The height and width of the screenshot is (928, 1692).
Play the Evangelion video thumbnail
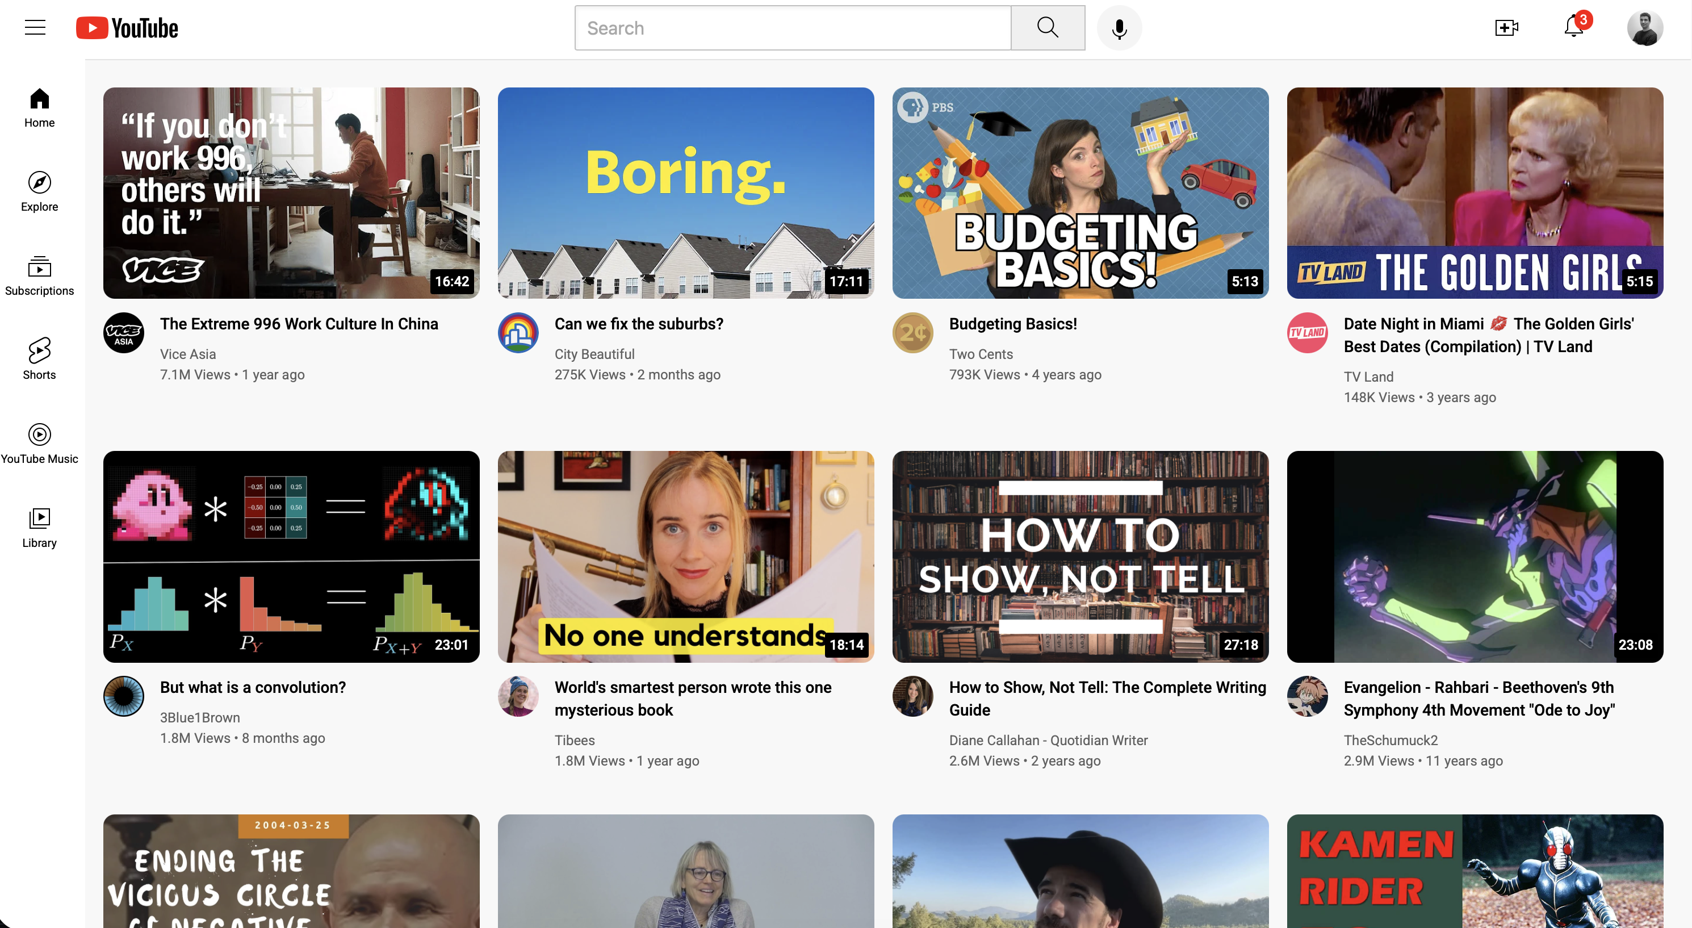tap(1475, 557)
